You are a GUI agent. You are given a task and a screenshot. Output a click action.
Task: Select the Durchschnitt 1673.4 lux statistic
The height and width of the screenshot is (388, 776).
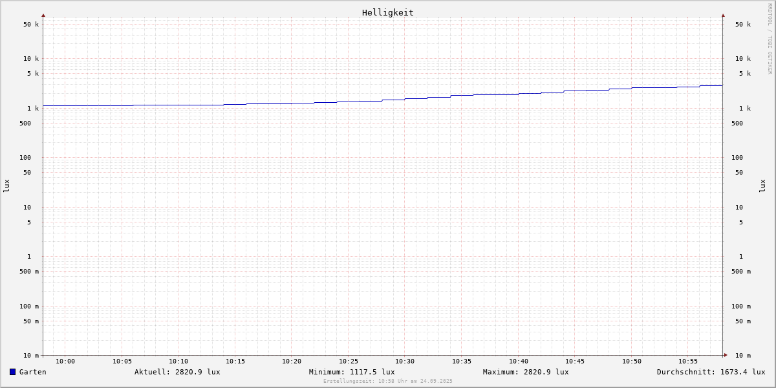click(711, 372)
